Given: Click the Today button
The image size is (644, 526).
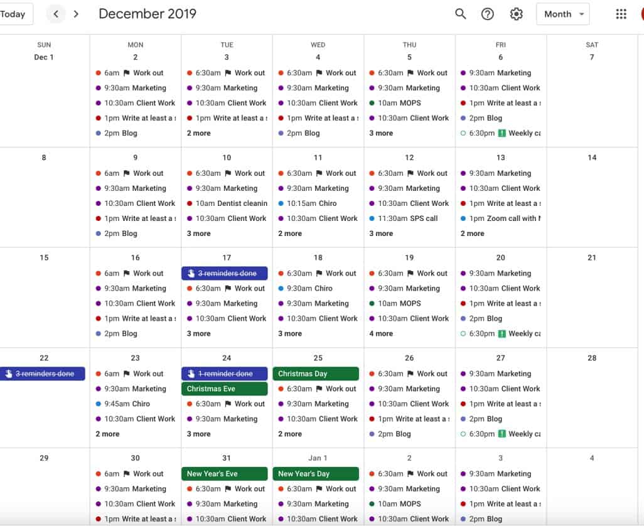Looking at the screenshot, I should point(15,14).
